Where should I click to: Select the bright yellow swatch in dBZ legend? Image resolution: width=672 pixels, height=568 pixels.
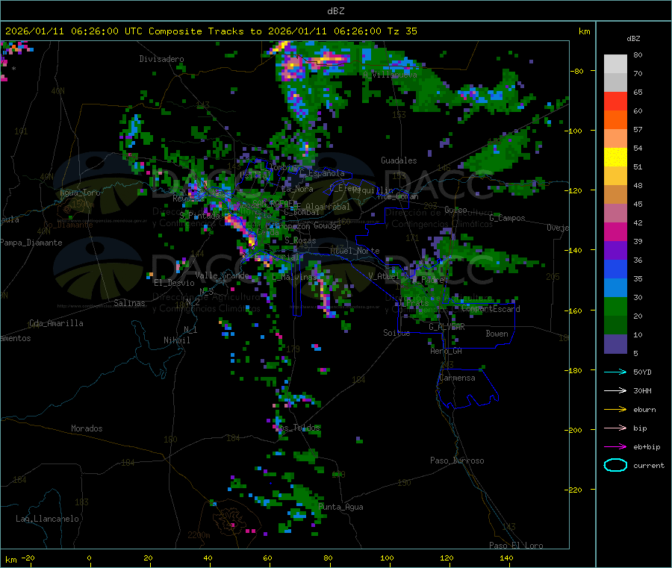pyautogui.click(x=615, y=157)
